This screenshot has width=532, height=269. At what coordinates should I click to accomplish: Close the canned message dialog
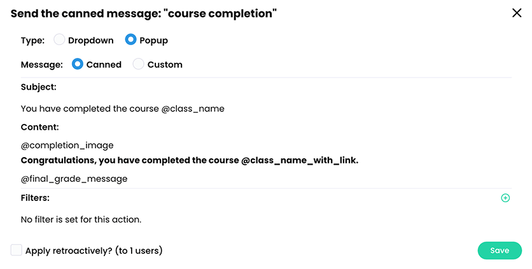(517, 13)
